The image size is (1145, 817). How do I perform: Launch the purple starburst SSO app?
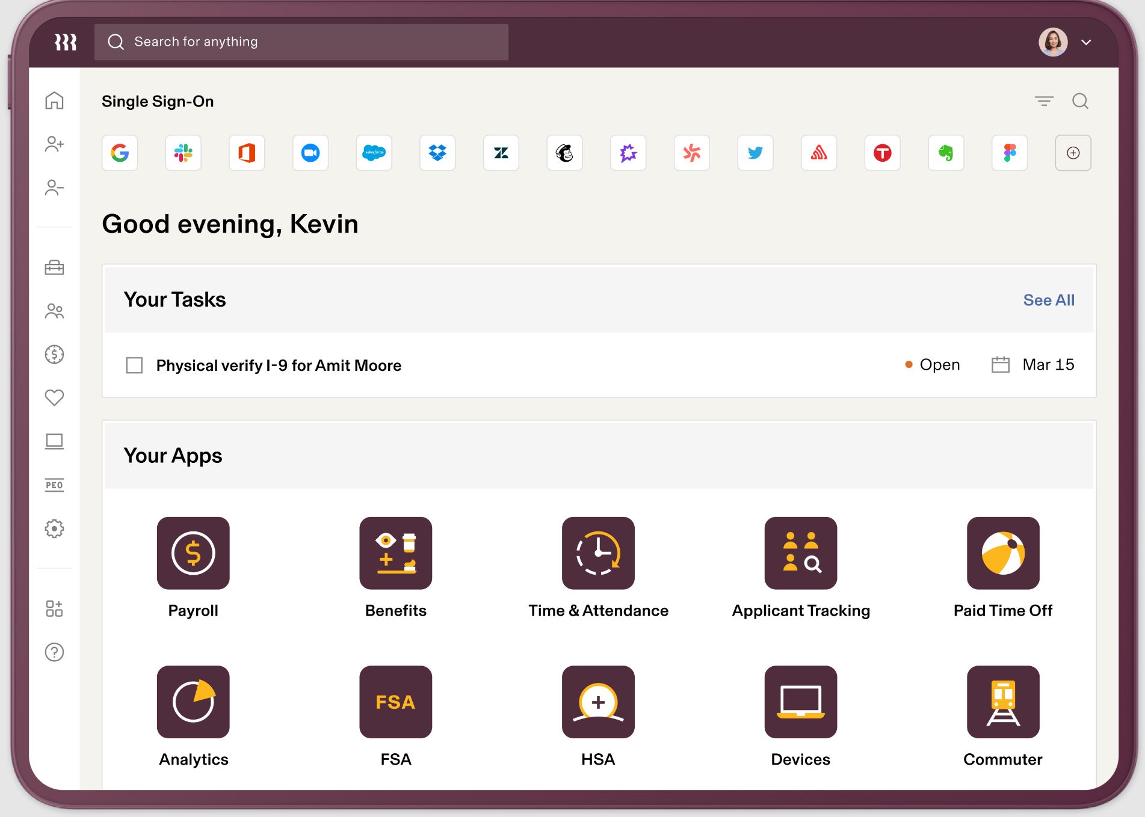628,153
